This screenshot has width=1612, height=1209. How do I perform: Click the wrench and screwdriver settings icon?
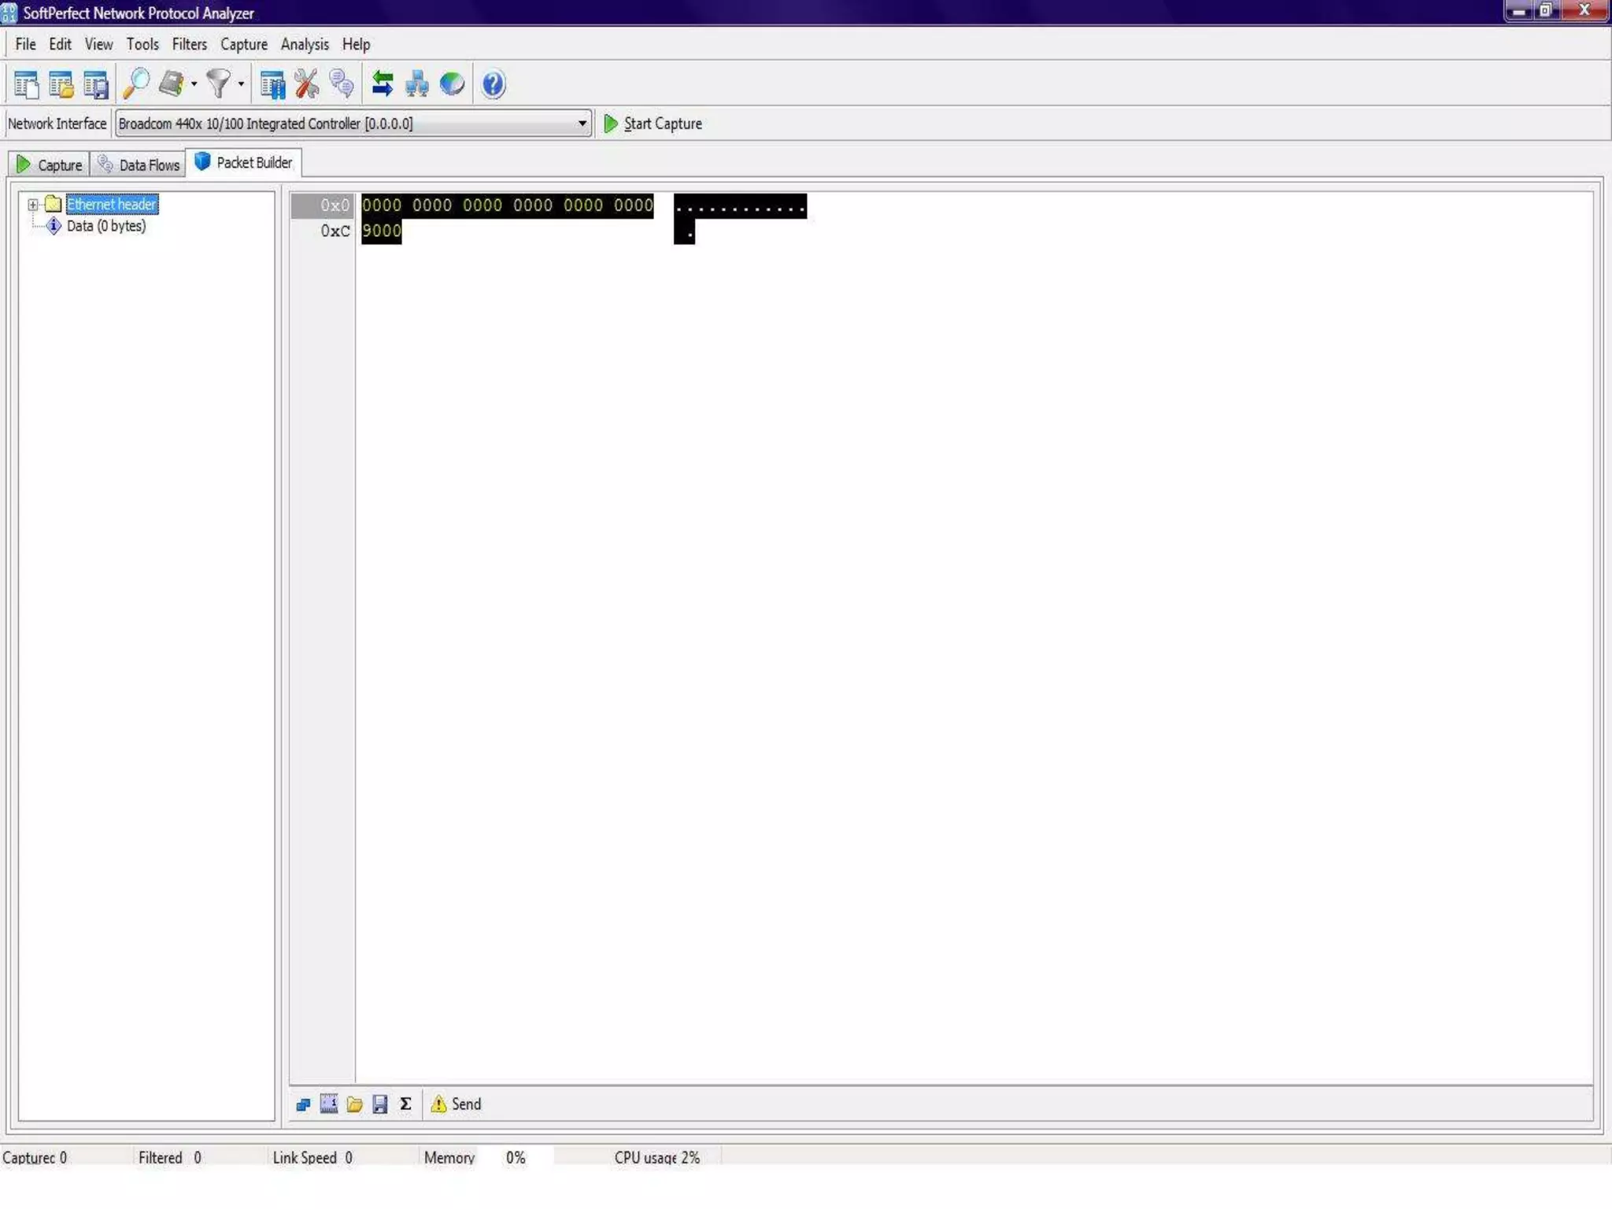tap(307, 83)
